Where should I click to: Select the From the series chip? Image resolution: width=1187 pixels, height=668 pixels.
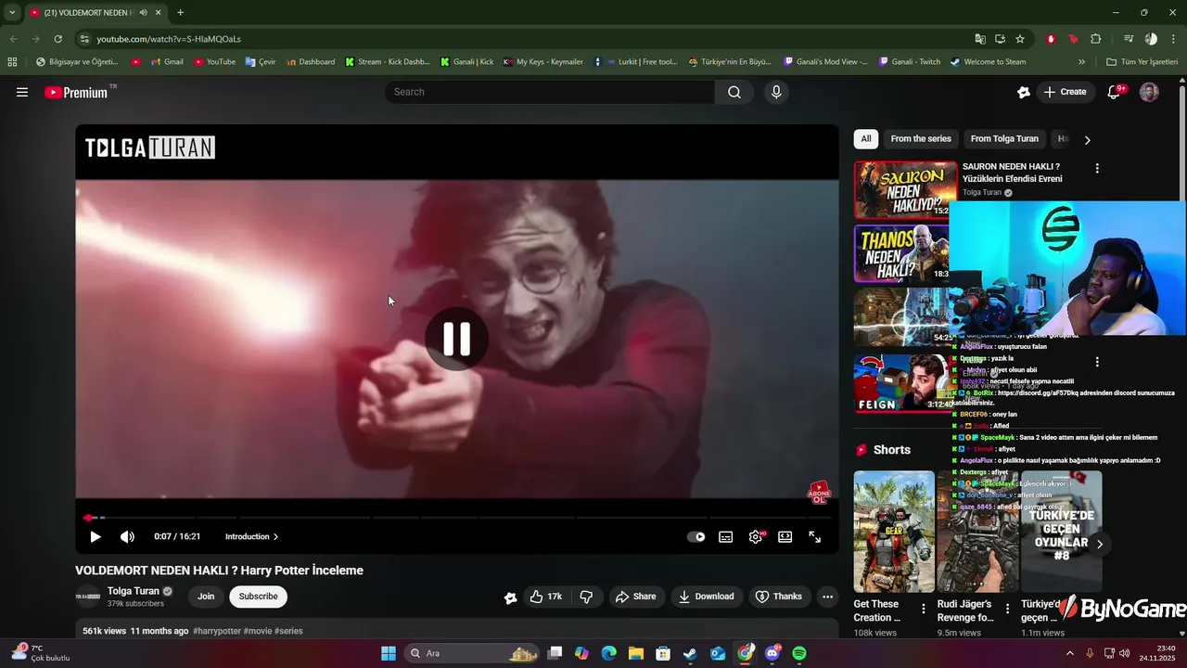(921, 138)
